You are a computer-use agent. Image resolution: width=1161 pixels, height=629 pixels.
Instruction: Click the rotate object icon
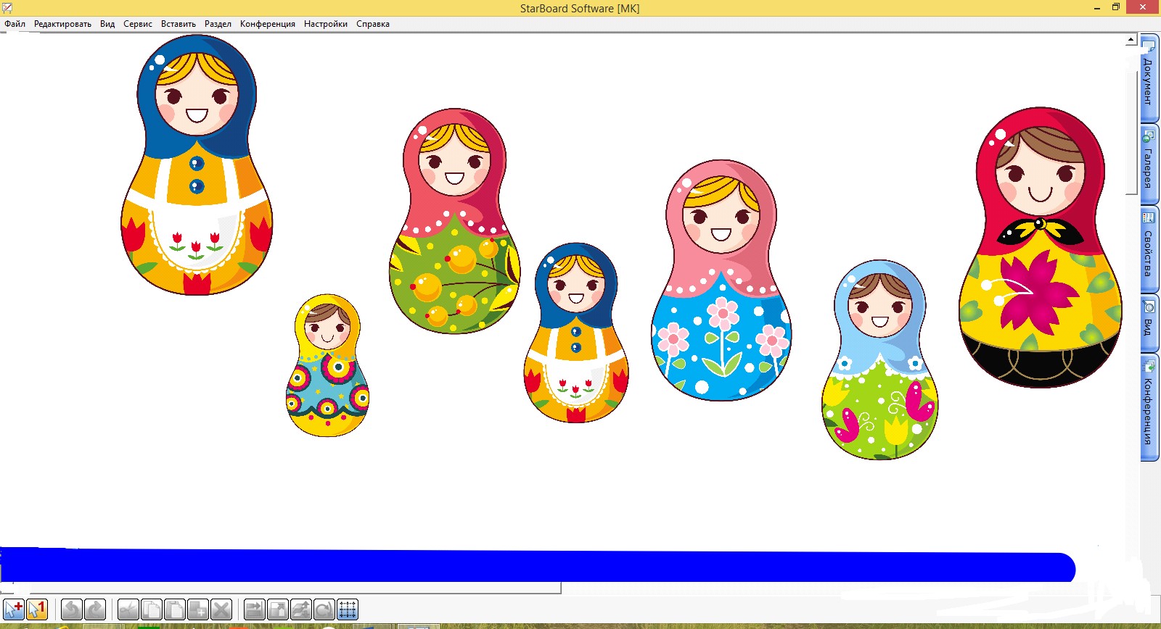tap(324, 609)
